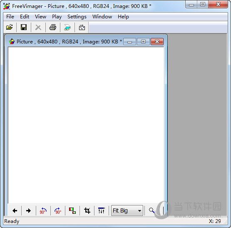Open the Help menu
Image resolution: width=231 pixels, height=228 pixels.
pyautogui.click(x=123, y=17)
